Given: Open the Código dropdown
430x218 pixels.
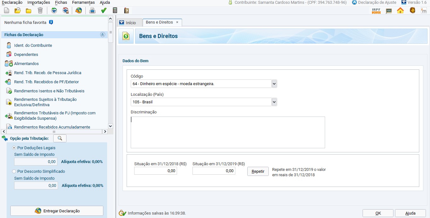Looking at the screenshot, I should 274,84.
